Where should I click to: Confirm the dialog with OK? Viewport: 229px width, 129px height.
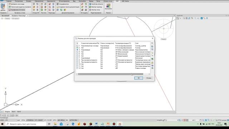click(x=138, y=78)
